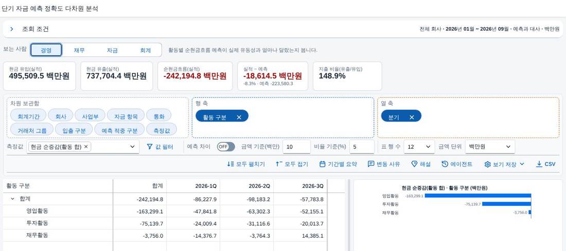Remove 분기 from column axis
This screenshot has width=566, height=251.
pos(412,117)
